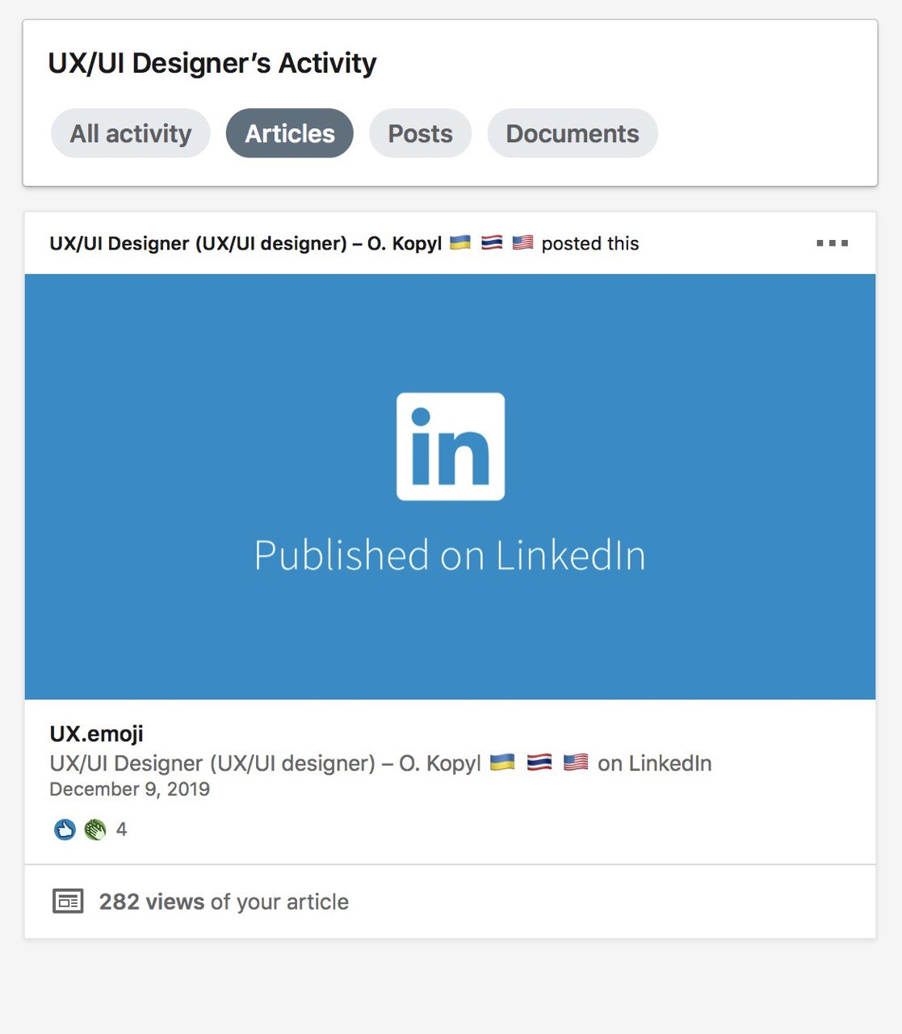Viewport: 902px width, 1034px height.
Task: Select the Articles filter pill
Action: tap(289, 133)
